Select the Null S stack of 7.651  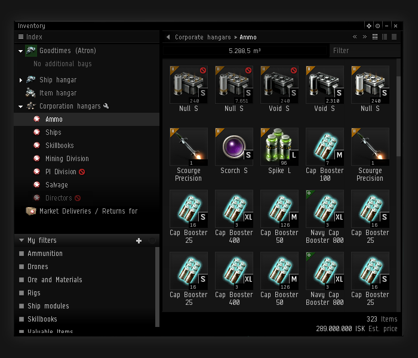(234, 89)
